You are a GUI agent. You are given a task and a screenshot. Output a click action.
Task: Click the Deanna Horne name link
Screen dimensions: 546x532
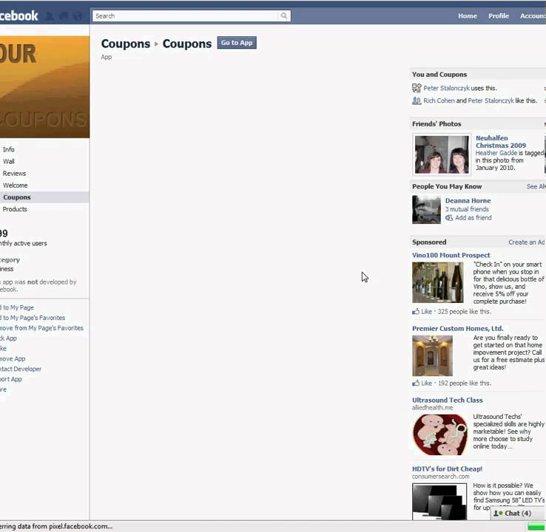(x=468, y=201)
